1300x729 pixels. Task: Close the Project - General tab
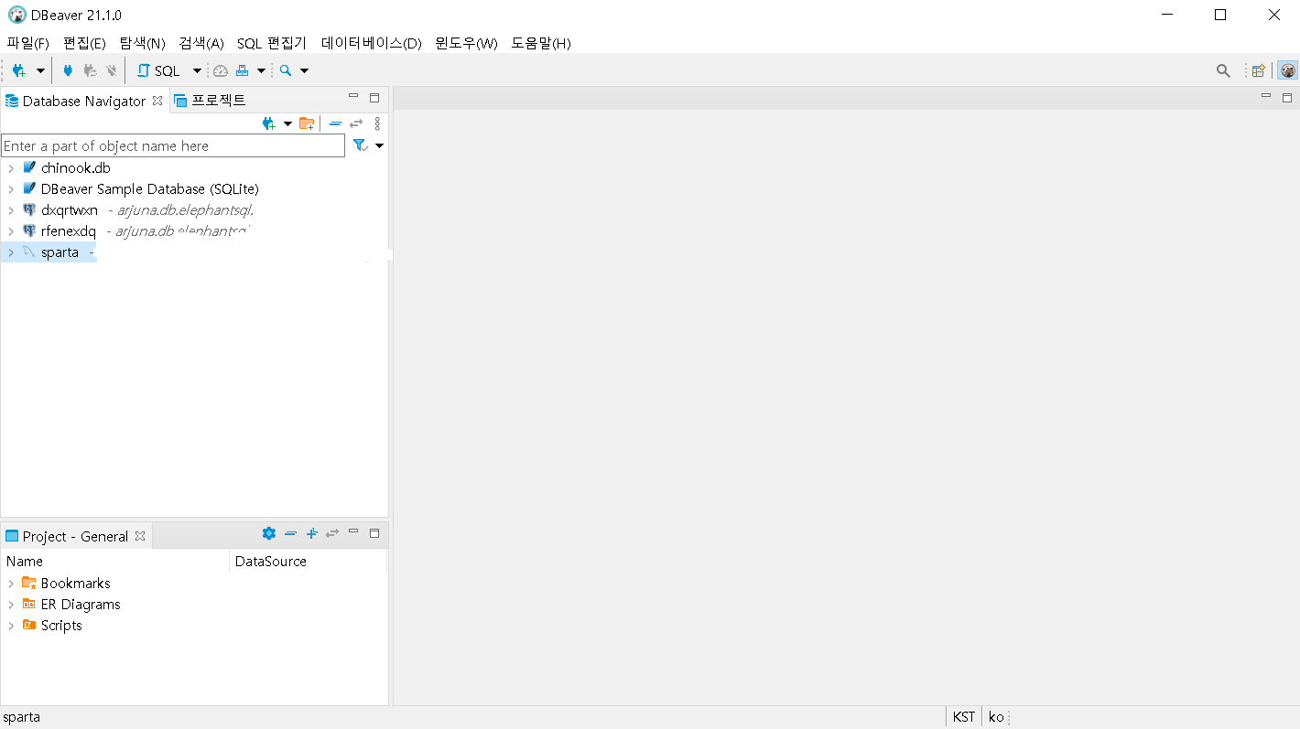tap(140, 536)
